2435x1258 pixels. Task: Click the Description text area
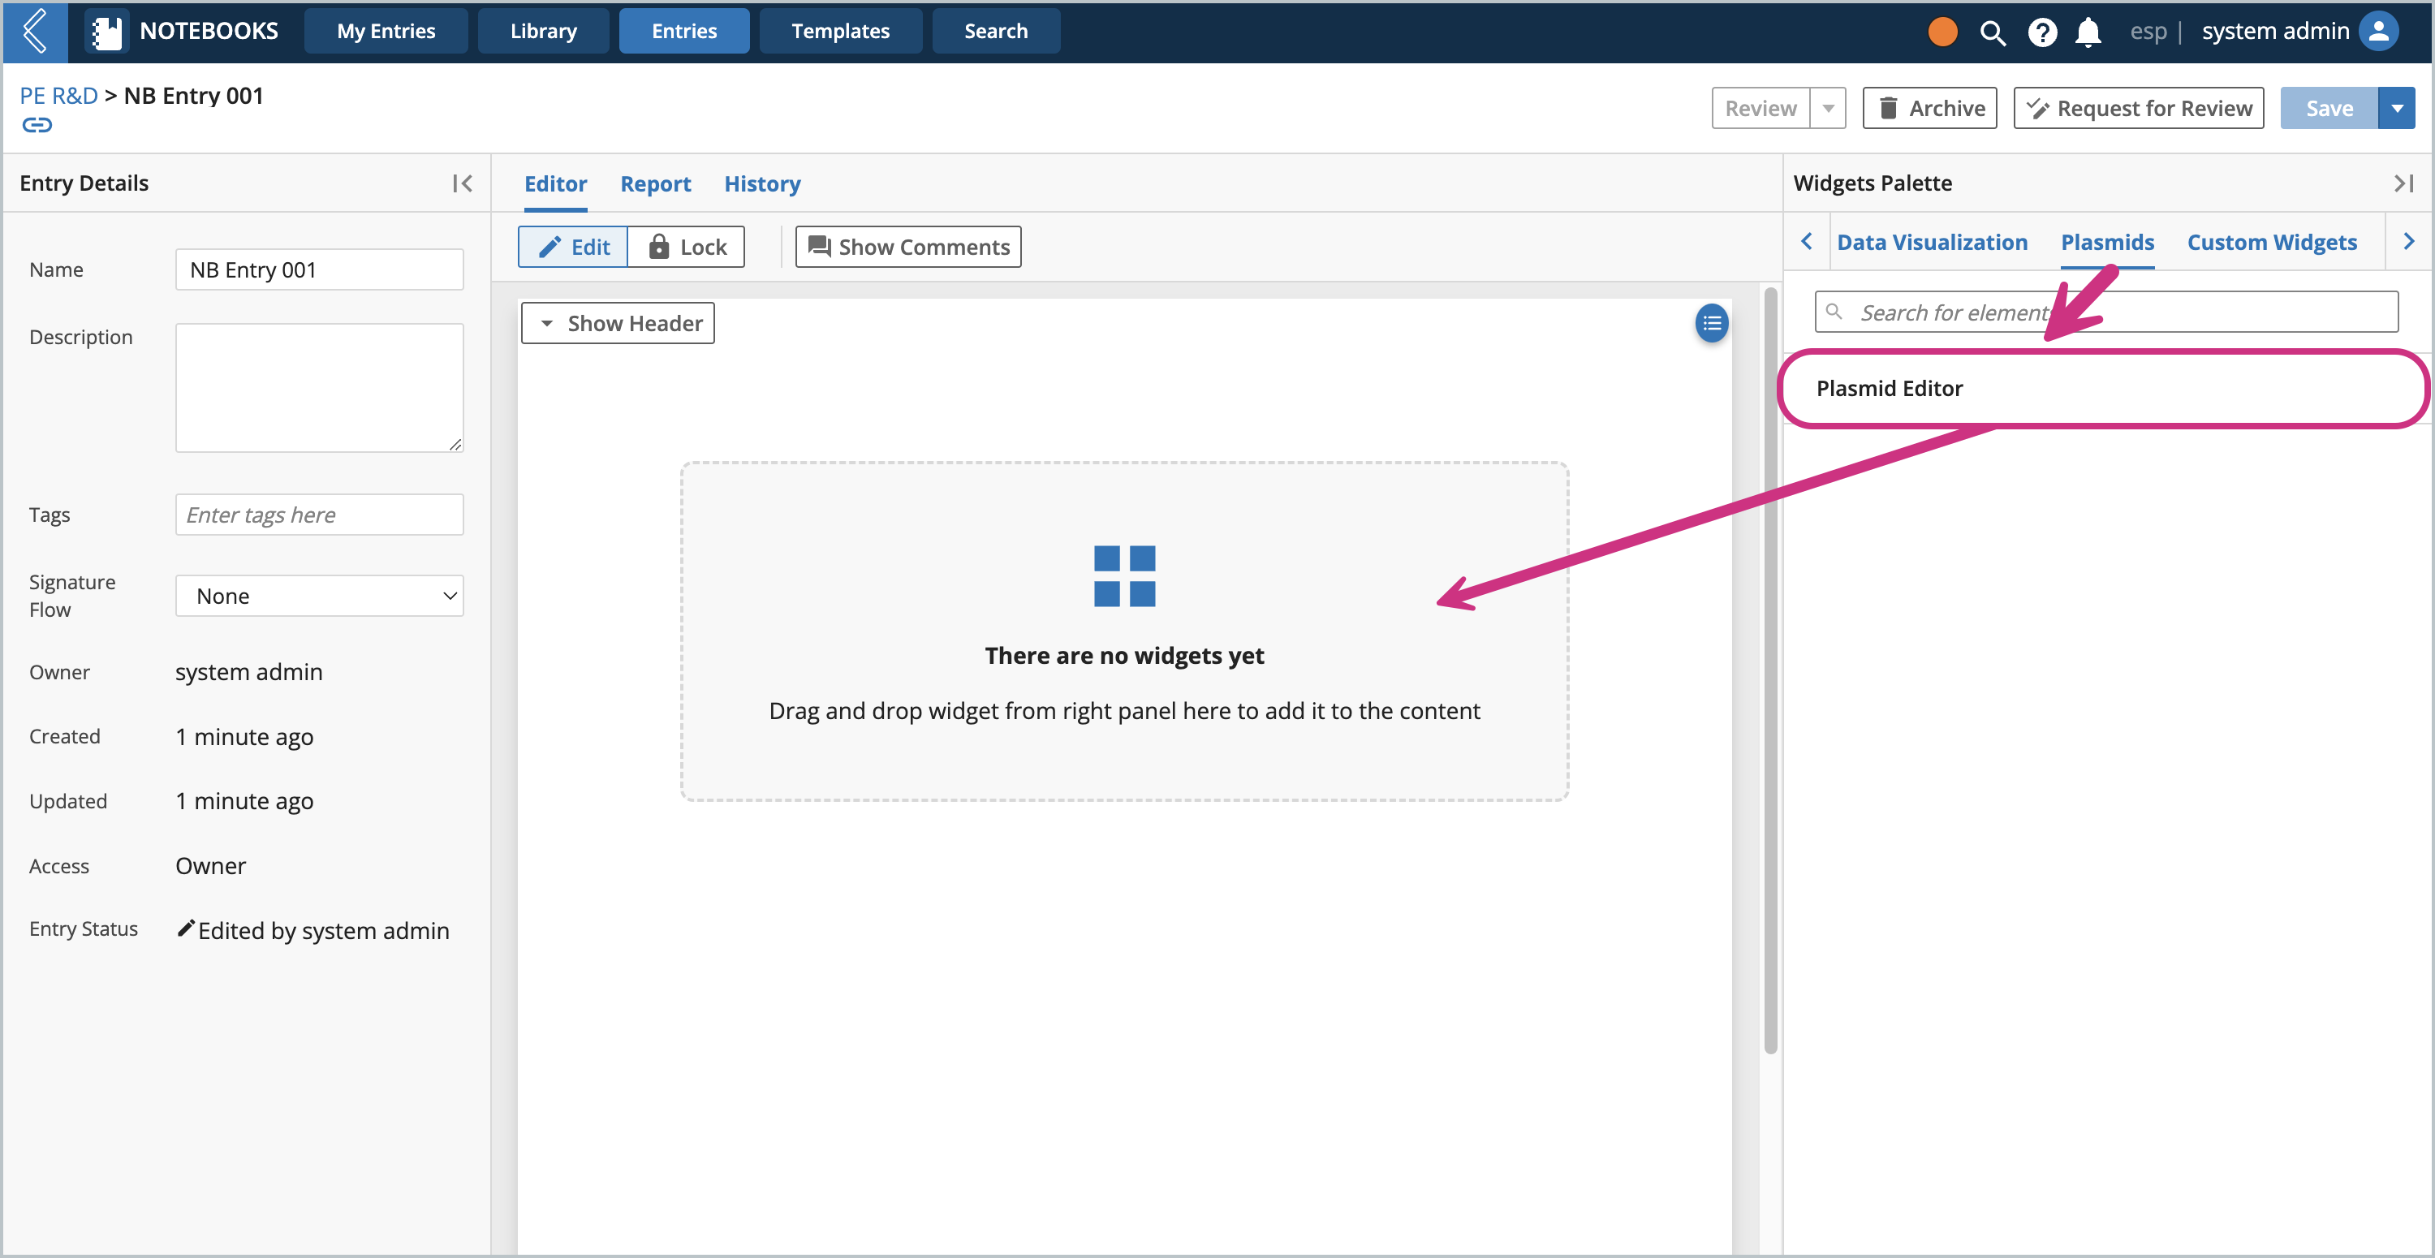point(320,389)
